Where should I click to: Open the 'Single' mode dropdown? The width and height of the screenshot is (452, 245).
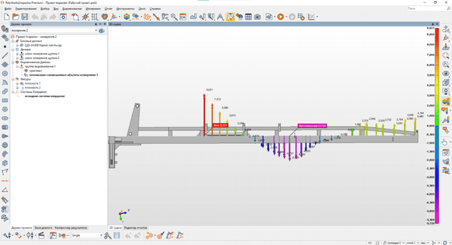click(x=101, y=235)
